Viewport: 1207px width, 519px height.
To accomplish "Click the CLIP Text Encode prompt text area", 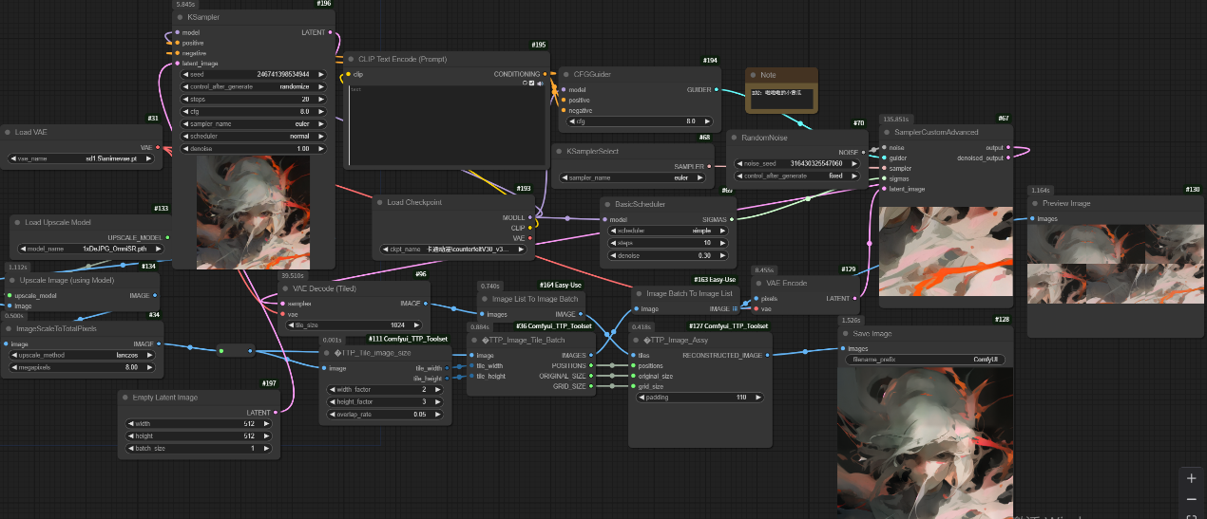I will click(445, 123).
